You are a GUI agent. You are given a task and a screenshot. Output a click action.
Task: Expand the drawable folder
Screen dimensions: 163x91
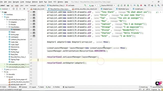5,74
